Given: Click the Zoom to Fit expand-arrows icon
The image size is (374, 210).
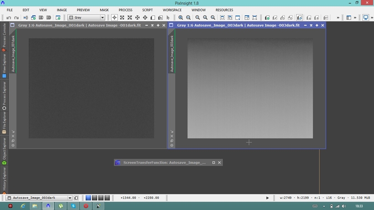Looking at the screenshot, I should pyautogui.click(x=122, y=18).
